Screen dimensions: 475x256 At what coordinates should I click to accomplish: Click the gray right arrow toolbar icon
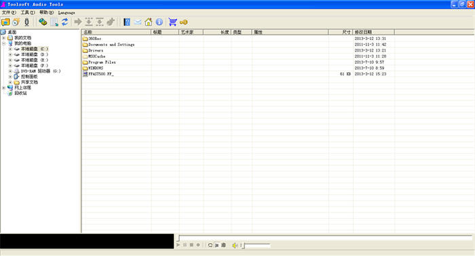point(78,22)
